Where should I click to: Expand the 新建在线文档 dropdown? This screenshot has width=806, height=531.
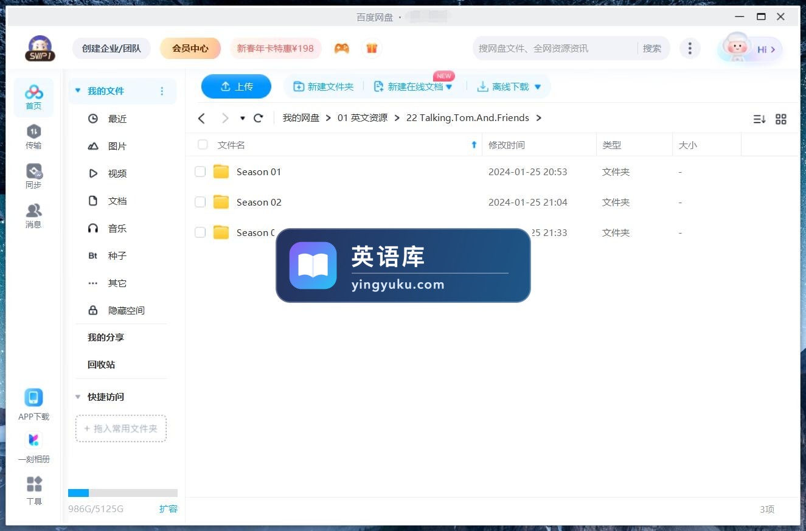click(449, 87)
